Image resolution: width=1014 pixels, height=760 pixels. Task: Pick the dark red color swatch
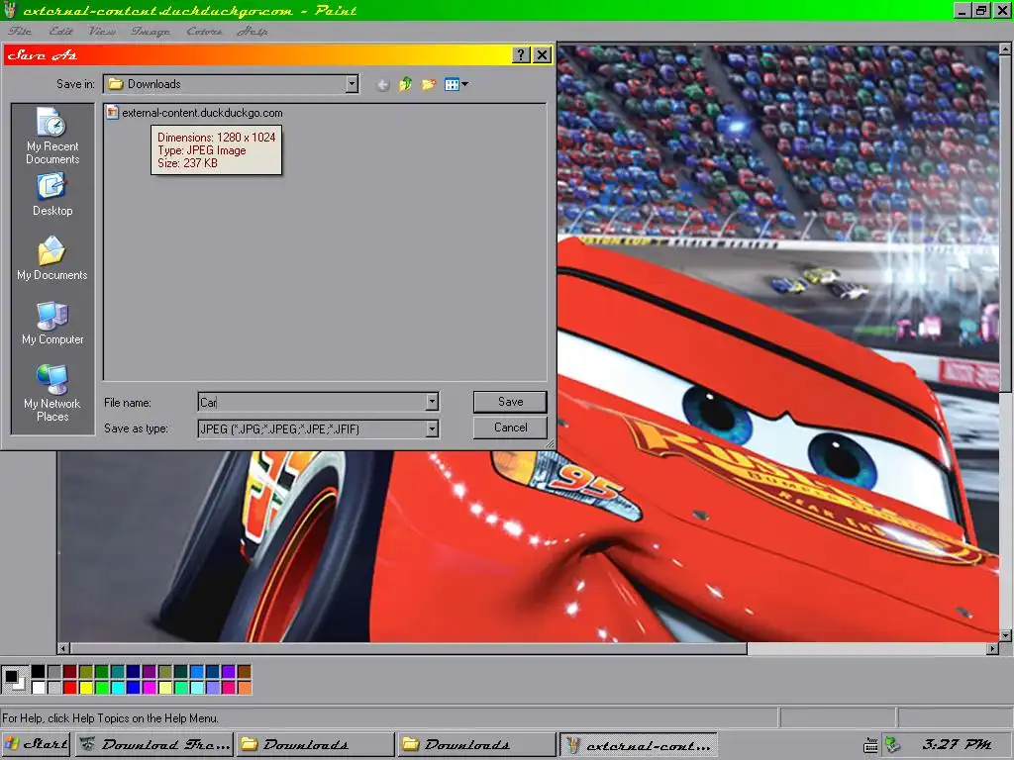tap(70, 672)
